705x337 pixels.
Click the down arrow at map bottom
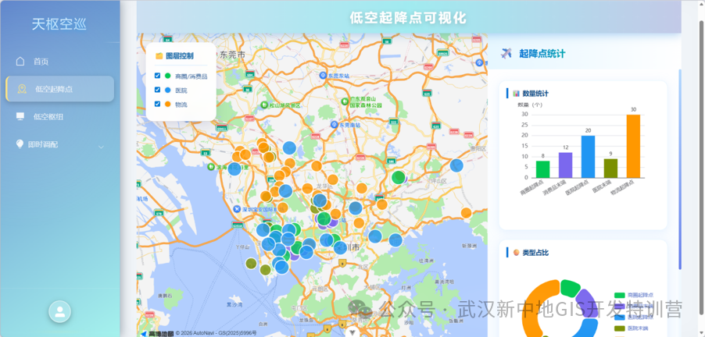tap(352, 332)
